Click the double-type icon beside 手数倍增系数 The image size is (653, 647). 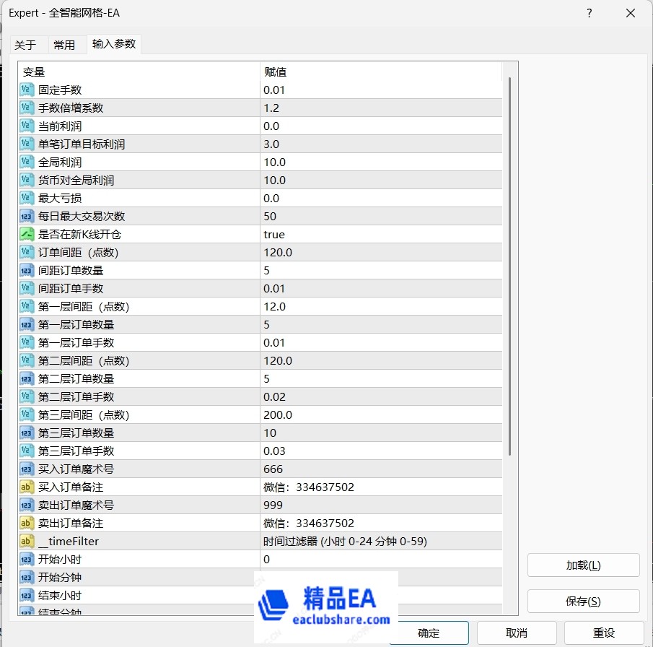[x=27, y=107]
